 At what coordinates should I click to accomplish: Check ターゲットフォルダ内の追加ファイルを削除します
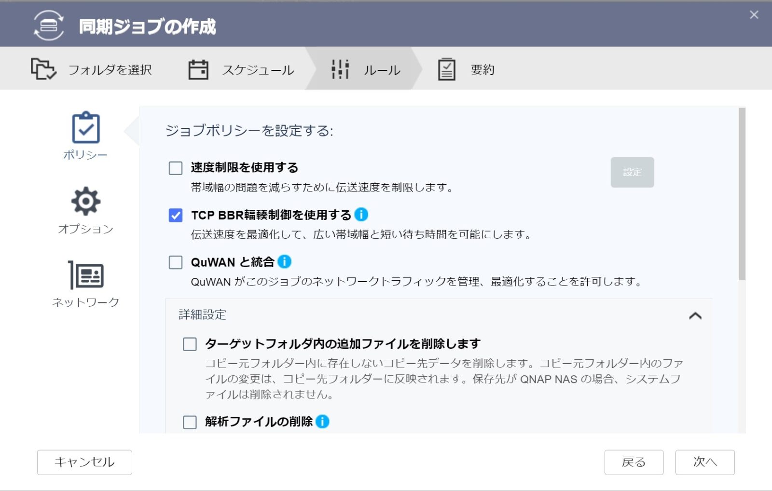[x=190, y=344]
